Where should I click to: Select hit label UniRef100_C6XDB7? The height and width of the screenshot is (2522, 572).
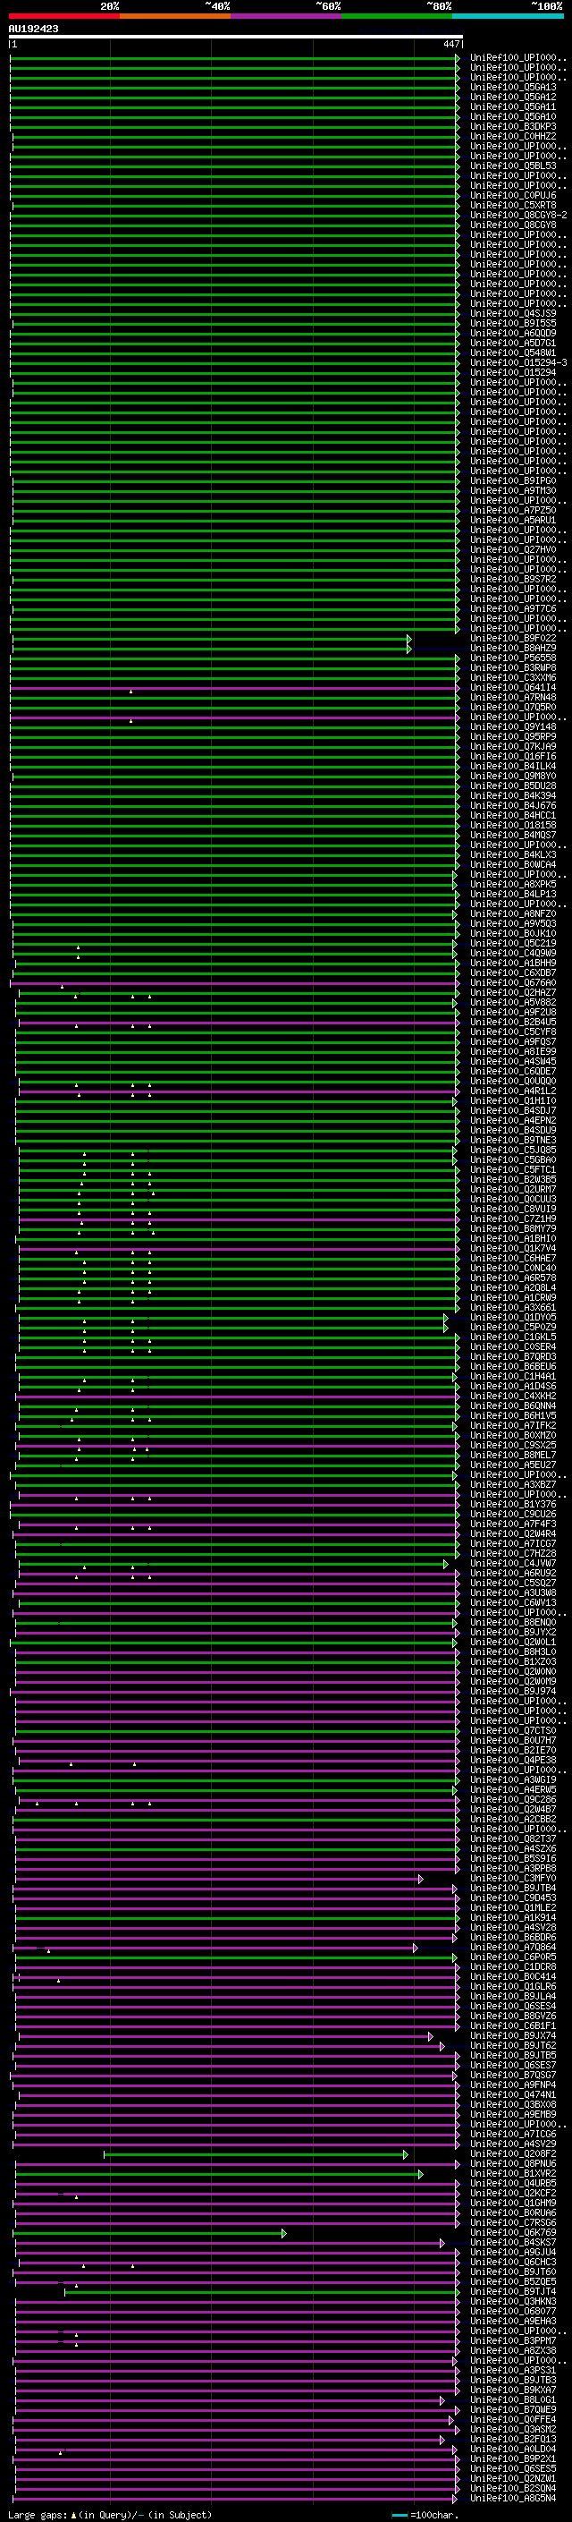click(x=513, y=973)
